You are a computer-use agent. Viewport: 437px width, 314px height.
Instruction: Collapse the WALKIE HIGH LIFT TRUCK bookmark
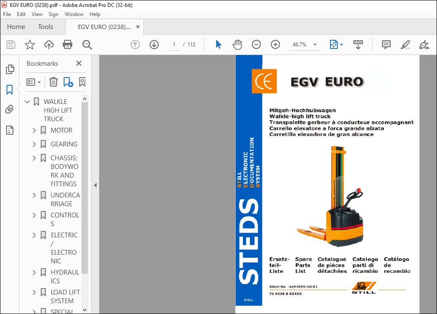pos(27,102)
